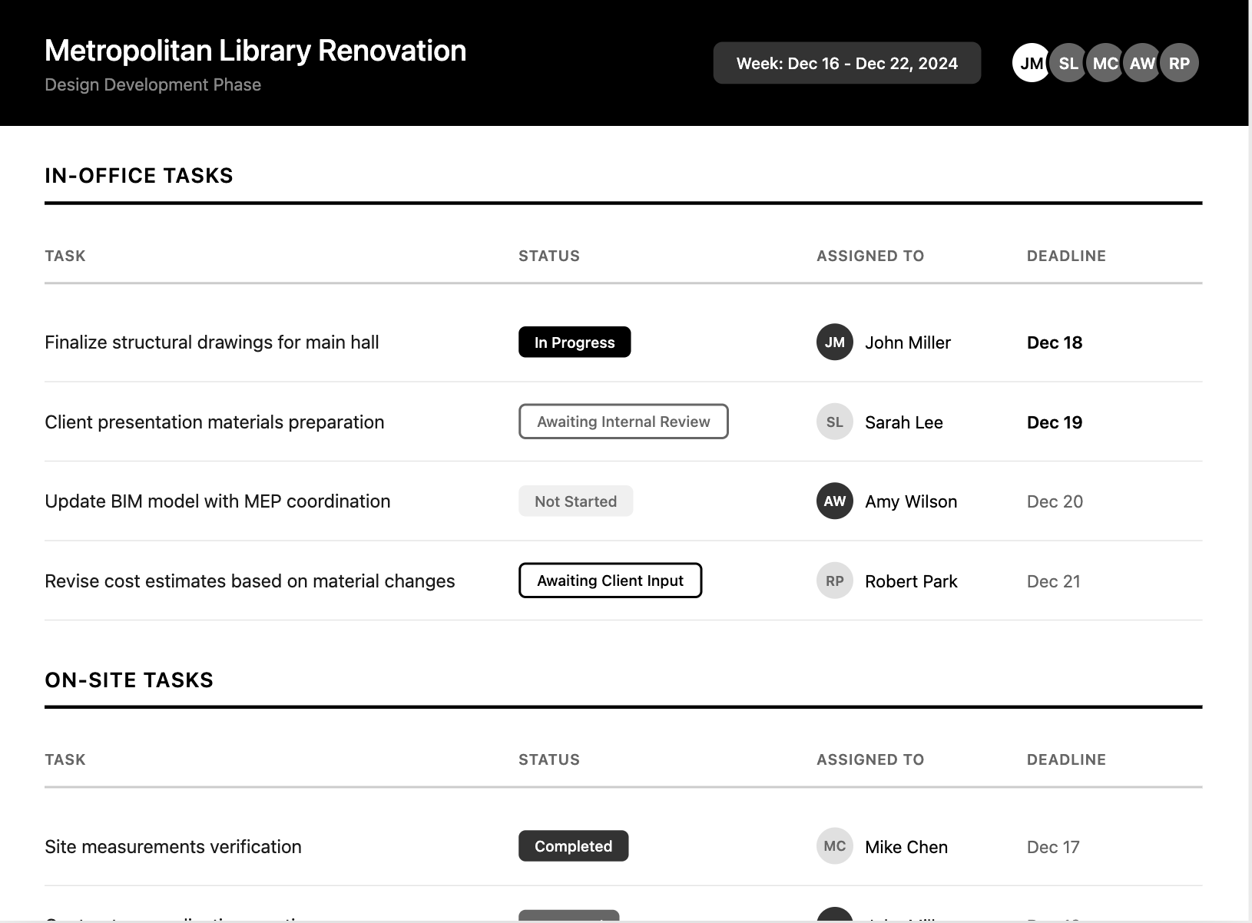Click the Dec 18 deadline for structural drawings
Screen dimensions: 1252x923
point(1054,342)
